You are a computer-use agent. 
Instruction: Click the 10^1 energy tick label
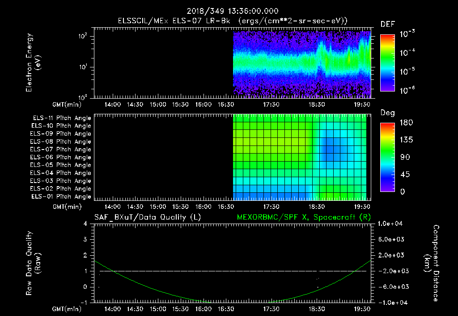click(x=83, y=67)
